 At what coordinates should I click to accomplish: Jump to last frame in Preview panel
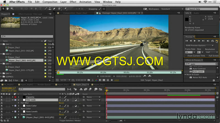[x=203, y=41]
